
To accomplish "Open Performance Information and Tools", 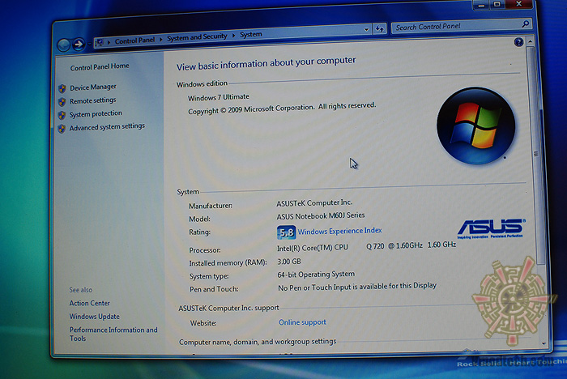I will pos(113,334).
